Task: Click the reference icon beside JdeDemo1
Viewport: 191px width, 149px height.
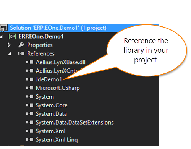Action: (x=29, y=79)
